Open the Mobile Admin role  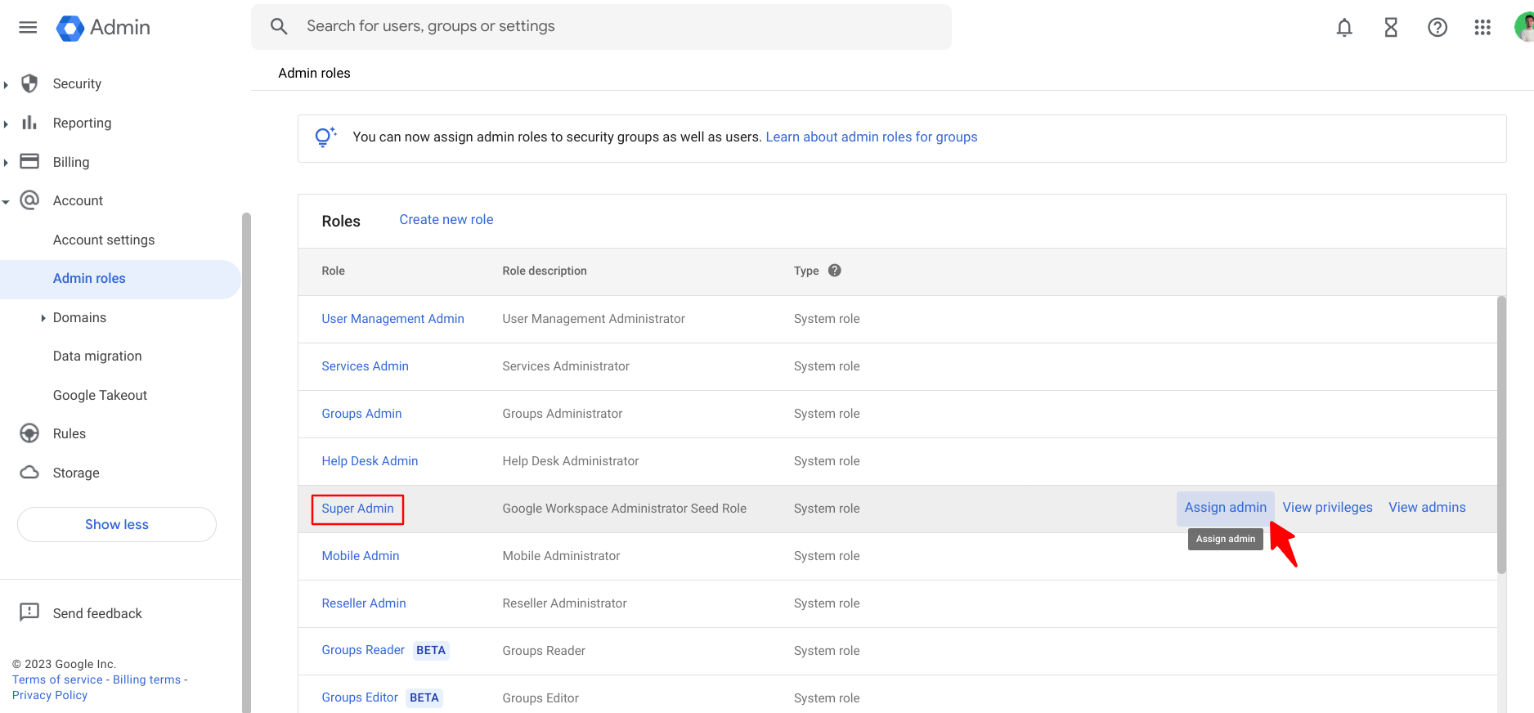click(x=361, y=556)
